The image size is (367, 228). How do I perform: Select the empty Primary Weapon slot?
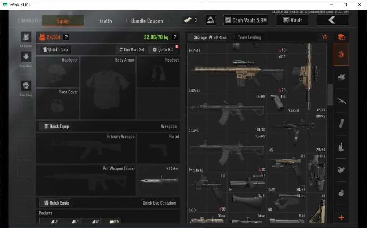(x=86, y=148)
